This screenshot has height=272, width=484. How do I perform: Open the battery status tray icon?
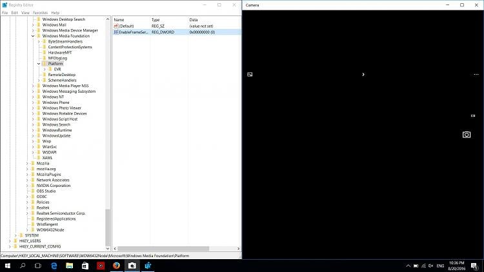click(416, 266)
